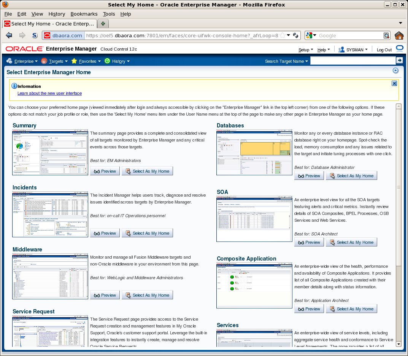Click the Targets bullseye icon

click(44, 61)
